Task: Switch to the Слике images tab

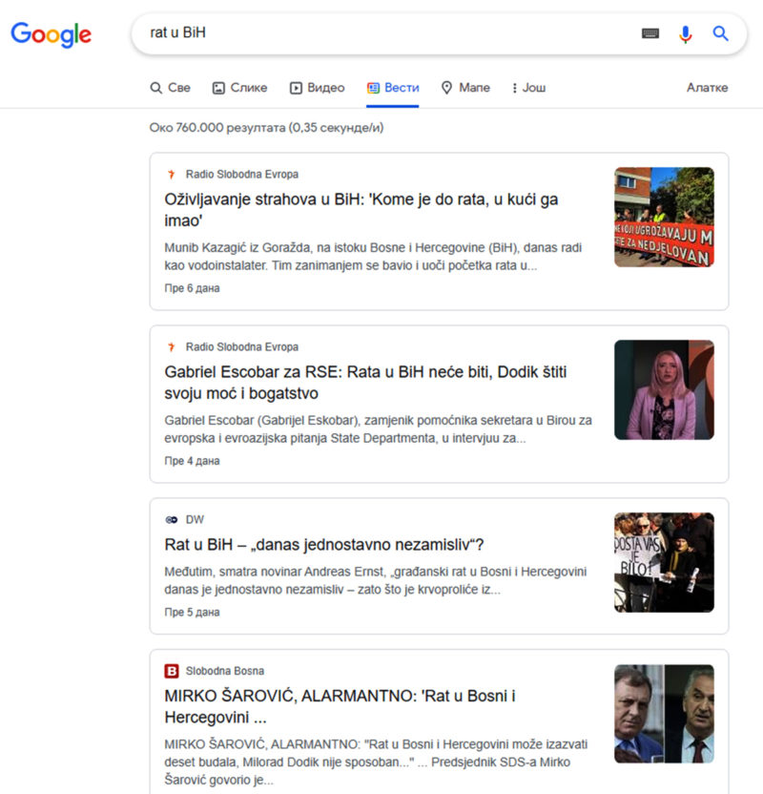Action: coord(239,88)
